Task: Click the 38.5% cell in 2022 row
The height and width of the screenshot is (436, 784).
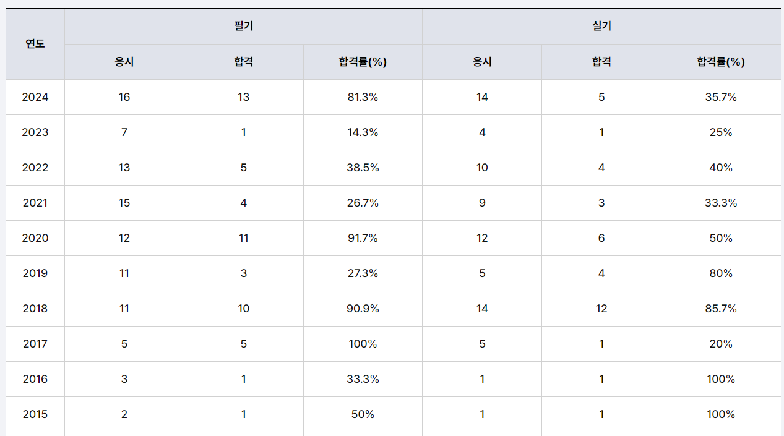Action: click(363, 168)
